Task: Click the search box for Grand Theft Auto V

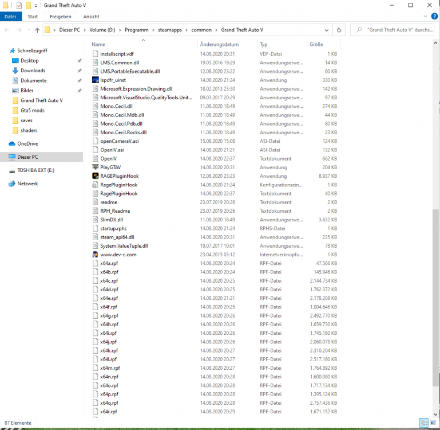Action: pyautogui.click(x=393, y=30)
